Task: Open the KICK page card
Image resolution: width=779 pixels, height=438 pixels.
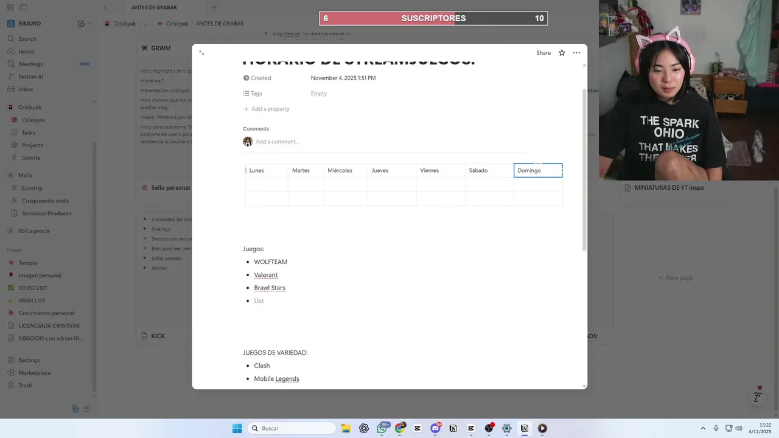Action: (158, 336)
